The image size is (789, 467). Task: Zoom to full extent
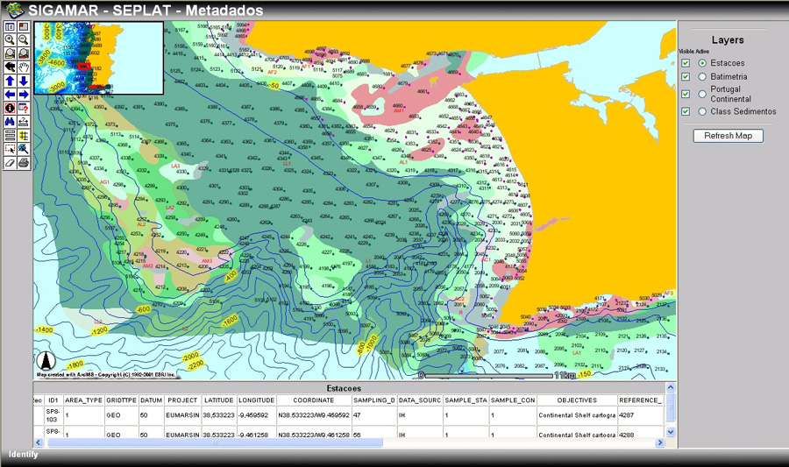[10, 53]
